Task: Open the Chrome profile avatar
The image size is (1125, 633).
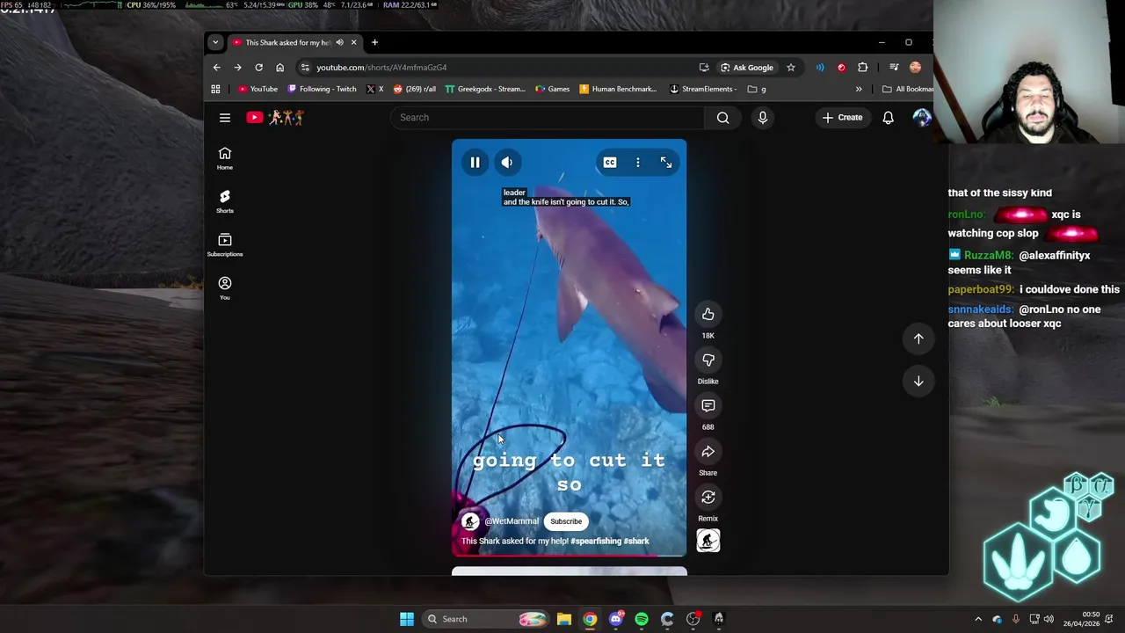Action: [x=915, y=67]
